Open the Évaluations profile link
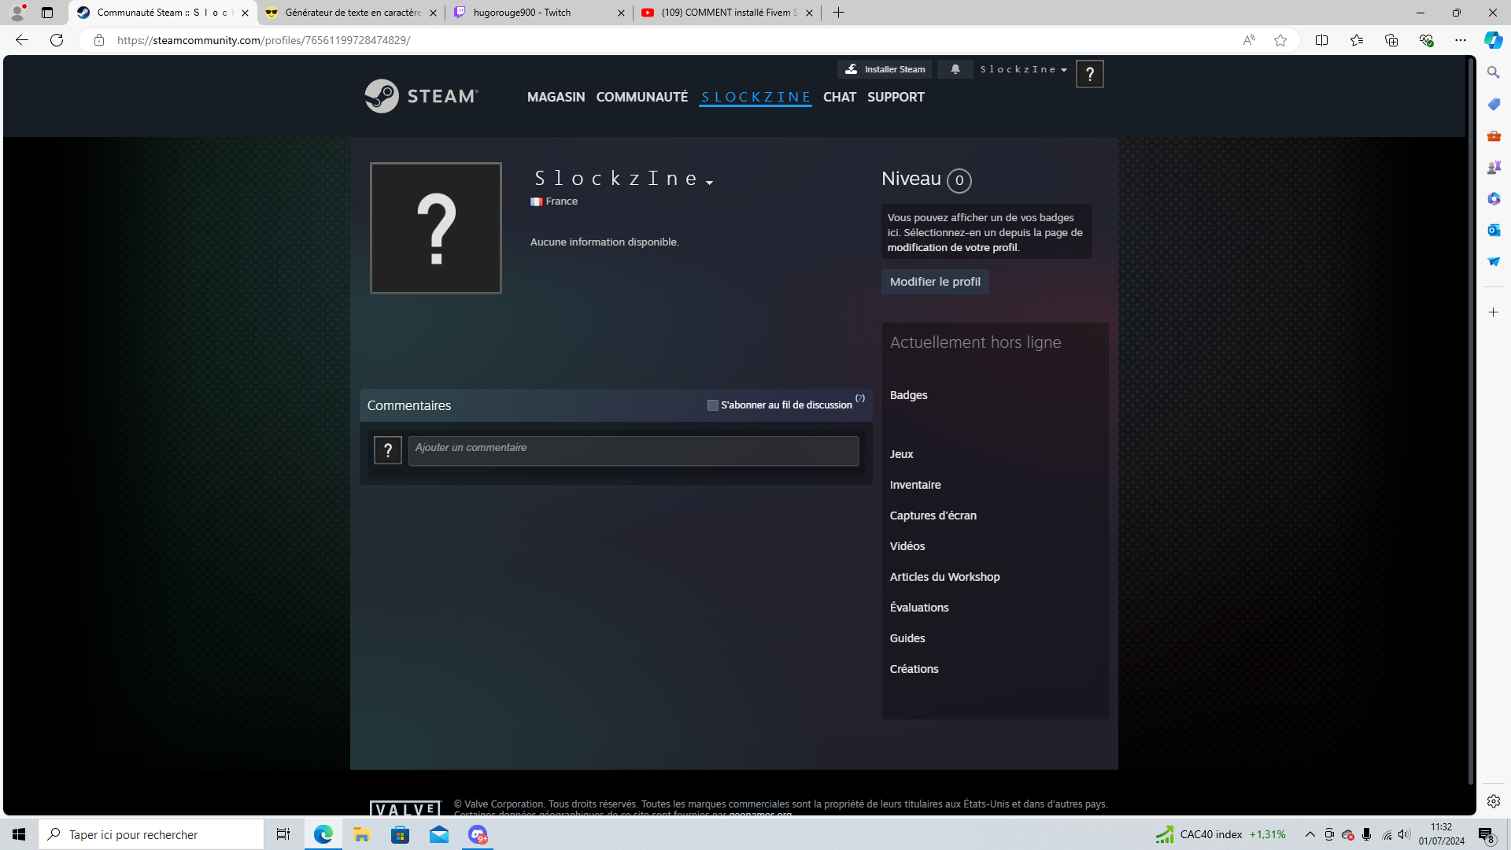The image size is (1511, 850). (x=919, y=608)
